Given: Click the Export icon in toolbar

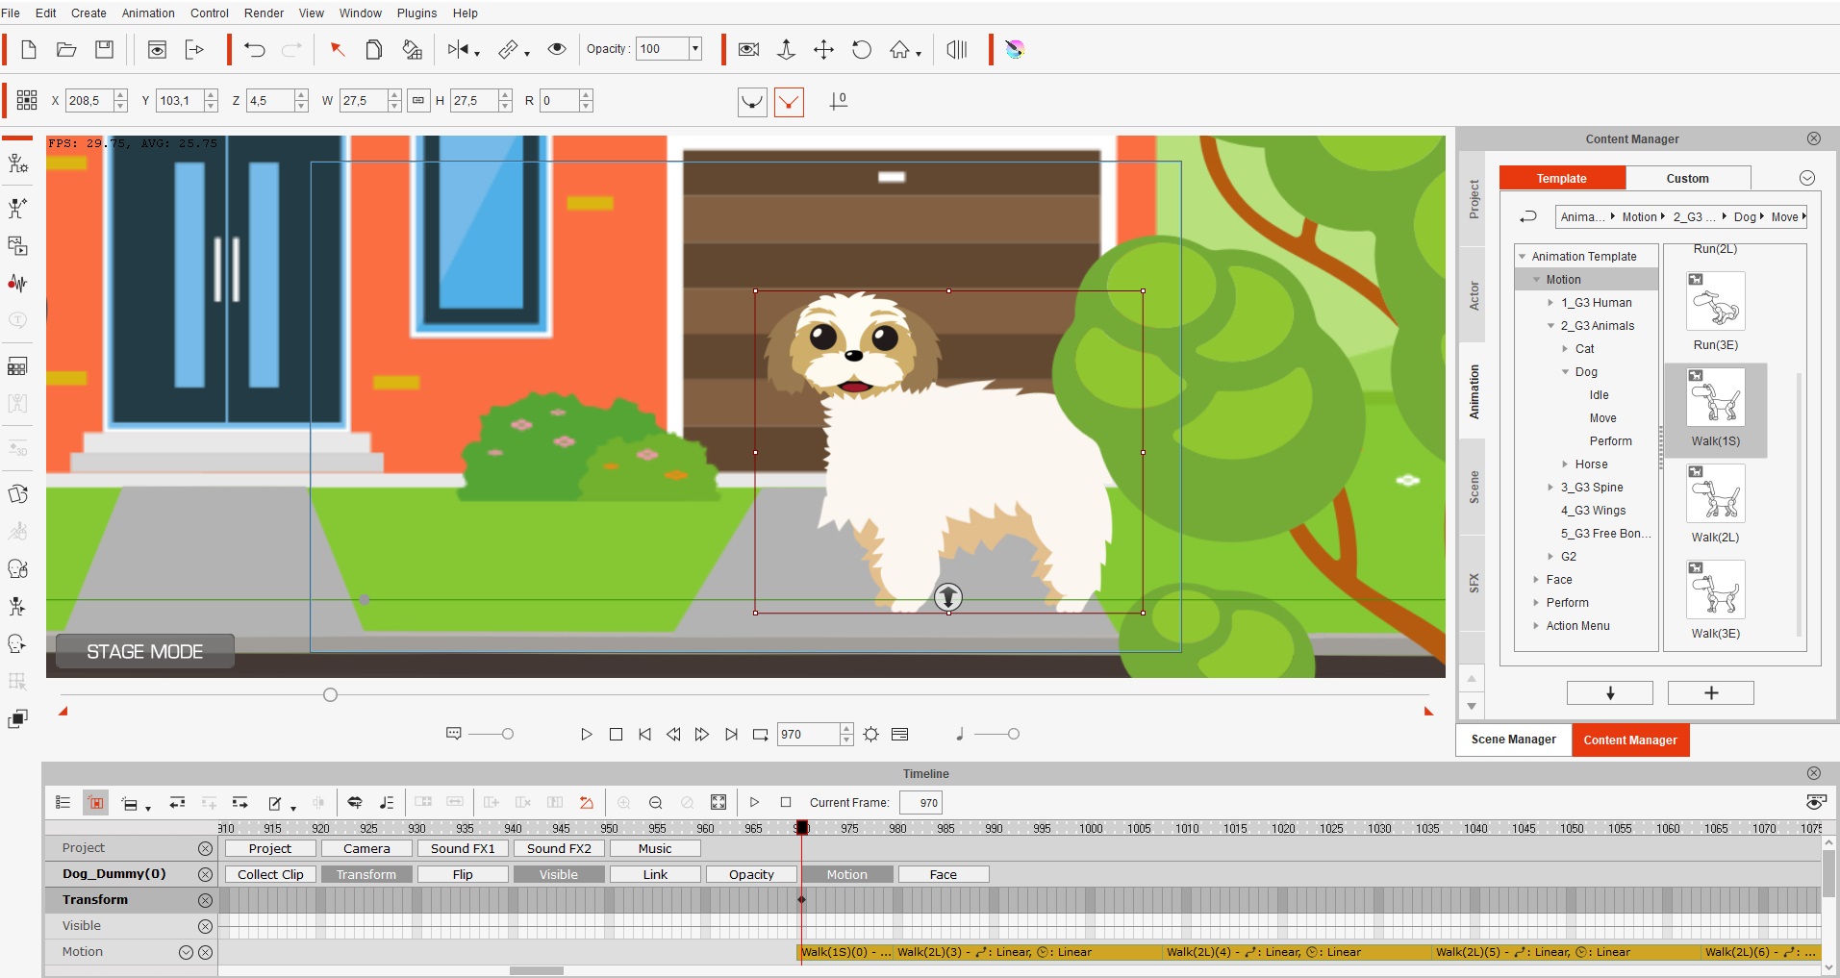Looking at the screenshot, I should tap(194, 50).
